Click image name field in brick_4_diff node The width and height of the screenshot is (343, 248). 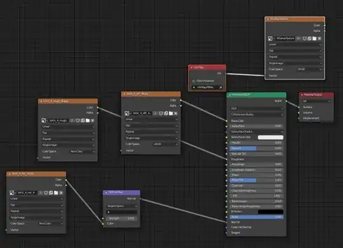pos(142,113)
